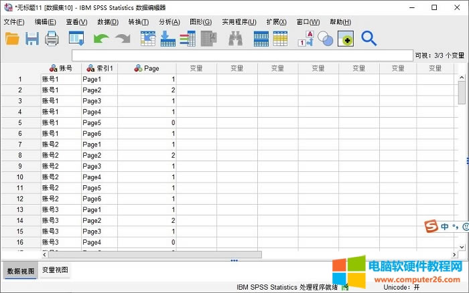This screenshot has width=469, height=293.
Task: Click the cell editor input field
Action: [x=241, y=56]
